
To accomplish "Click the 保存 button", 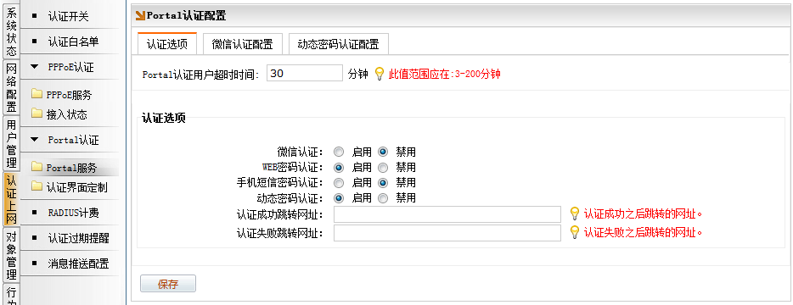I will [x=168, y=284].
